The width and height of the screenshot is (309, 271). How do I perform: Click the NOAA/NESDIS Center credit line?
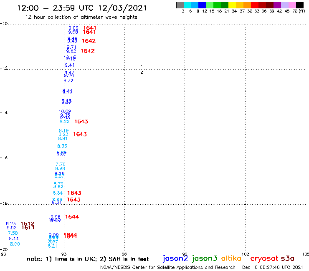coord(168,268)
